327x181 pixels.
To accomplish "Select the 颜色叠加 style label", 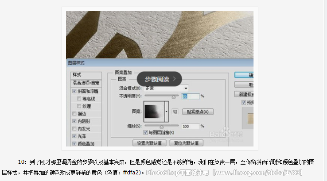I will pos(86,144).
